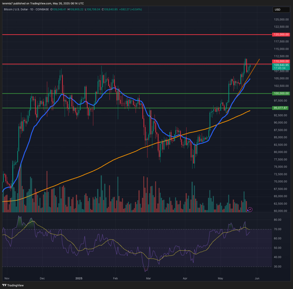Click the Dec label on time axis
The width and height of the screenshot is (293, 289).
(42, 278)
